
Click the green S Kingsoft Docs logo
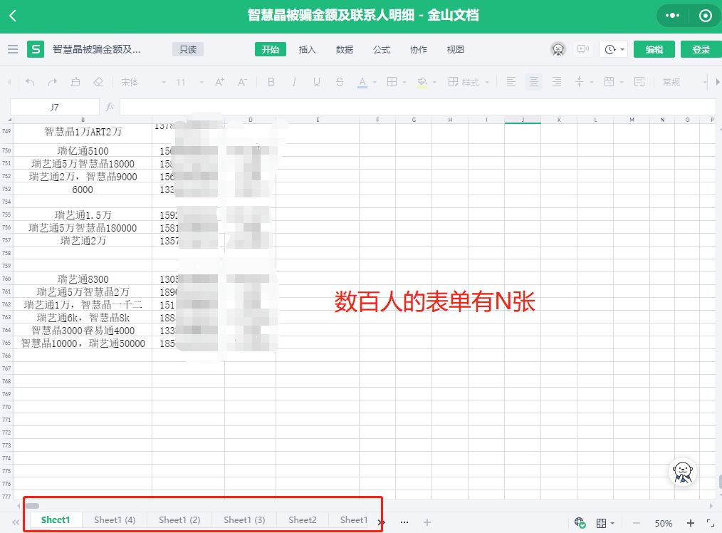(x=36, y=49)
